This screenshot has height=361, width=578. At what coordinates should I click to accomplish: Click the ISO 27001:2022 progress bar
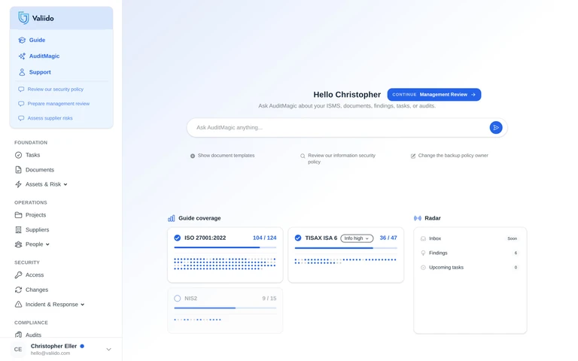coord(225,247)
